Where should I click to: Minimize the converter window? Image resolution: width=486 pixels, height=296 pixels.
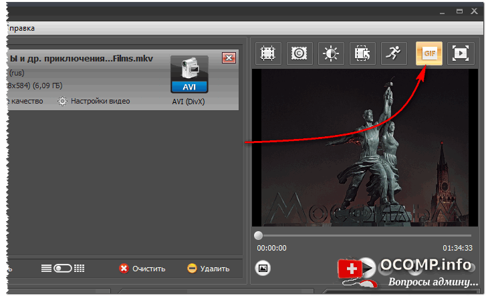442,12
